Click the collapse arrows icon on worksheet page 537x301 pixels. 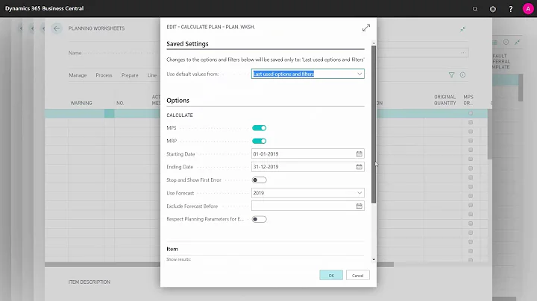[462, 29]
